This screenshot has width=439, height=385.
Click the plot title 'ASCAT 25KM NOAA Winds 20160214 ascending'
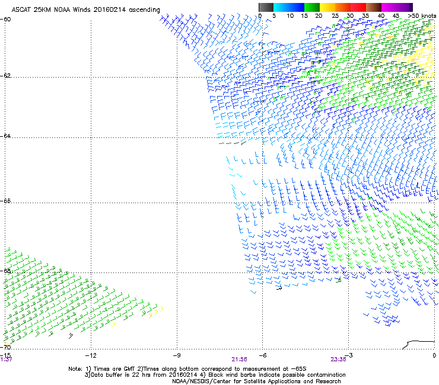85,10
